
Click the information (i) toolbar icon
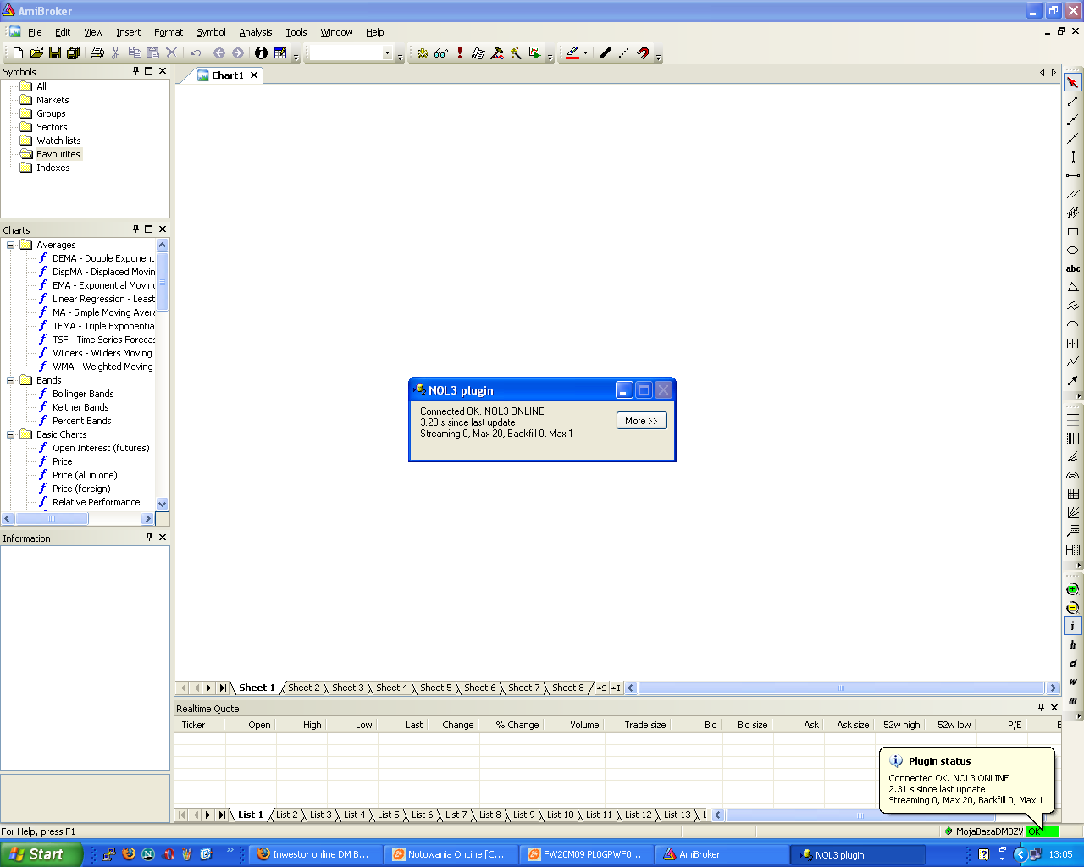coord(261,52)
